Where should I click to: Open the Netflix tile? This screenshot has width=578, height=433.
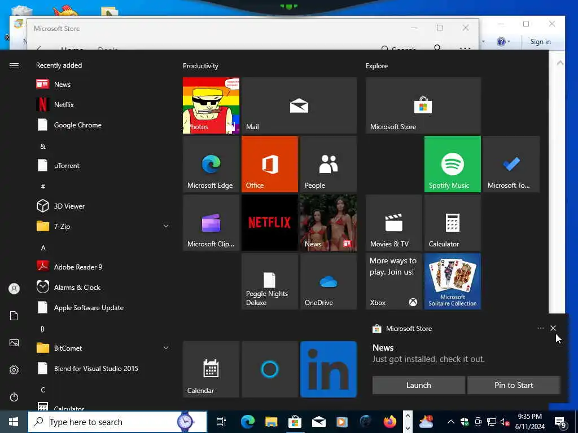point(269,223)
